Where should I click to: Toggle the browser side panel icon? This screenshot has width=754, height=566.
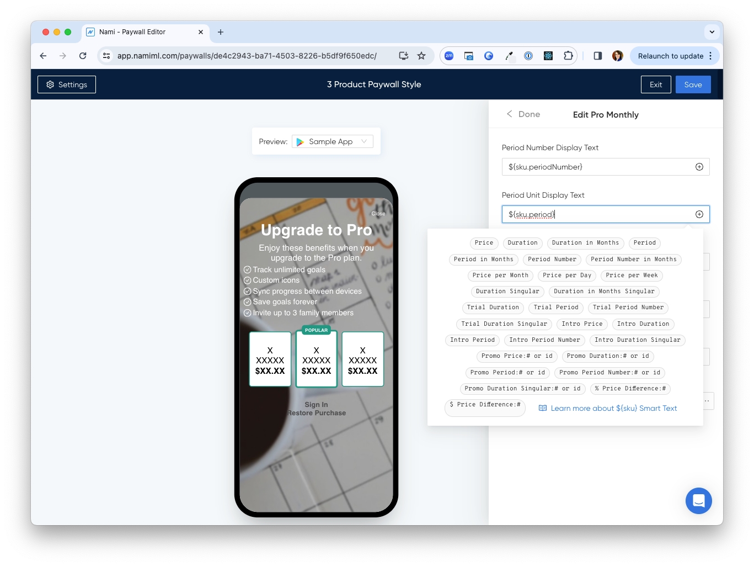click(597, 56)
